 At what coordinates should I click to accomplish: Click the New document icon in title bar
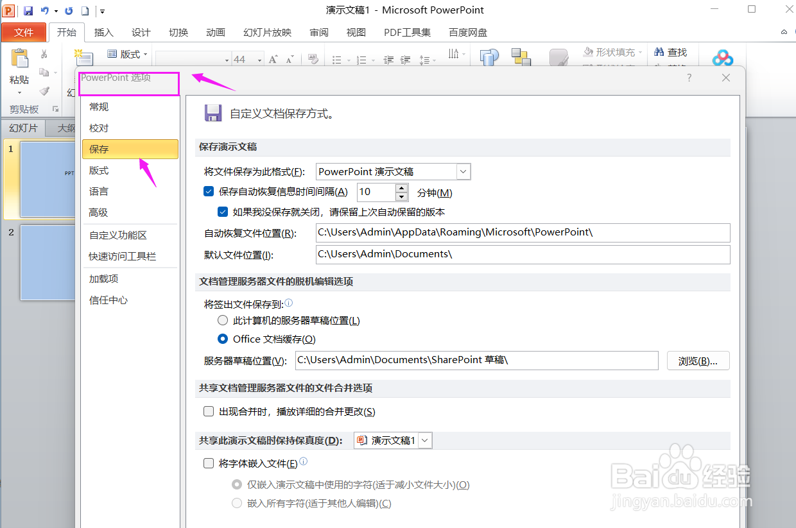[85, 11]
